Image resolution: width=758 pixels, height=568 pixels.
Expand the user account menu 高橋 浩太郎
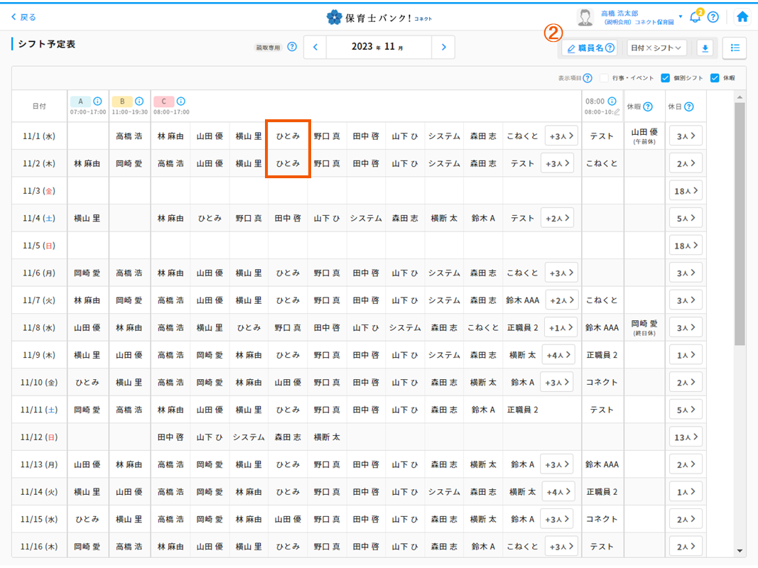[x=680, y=17]
